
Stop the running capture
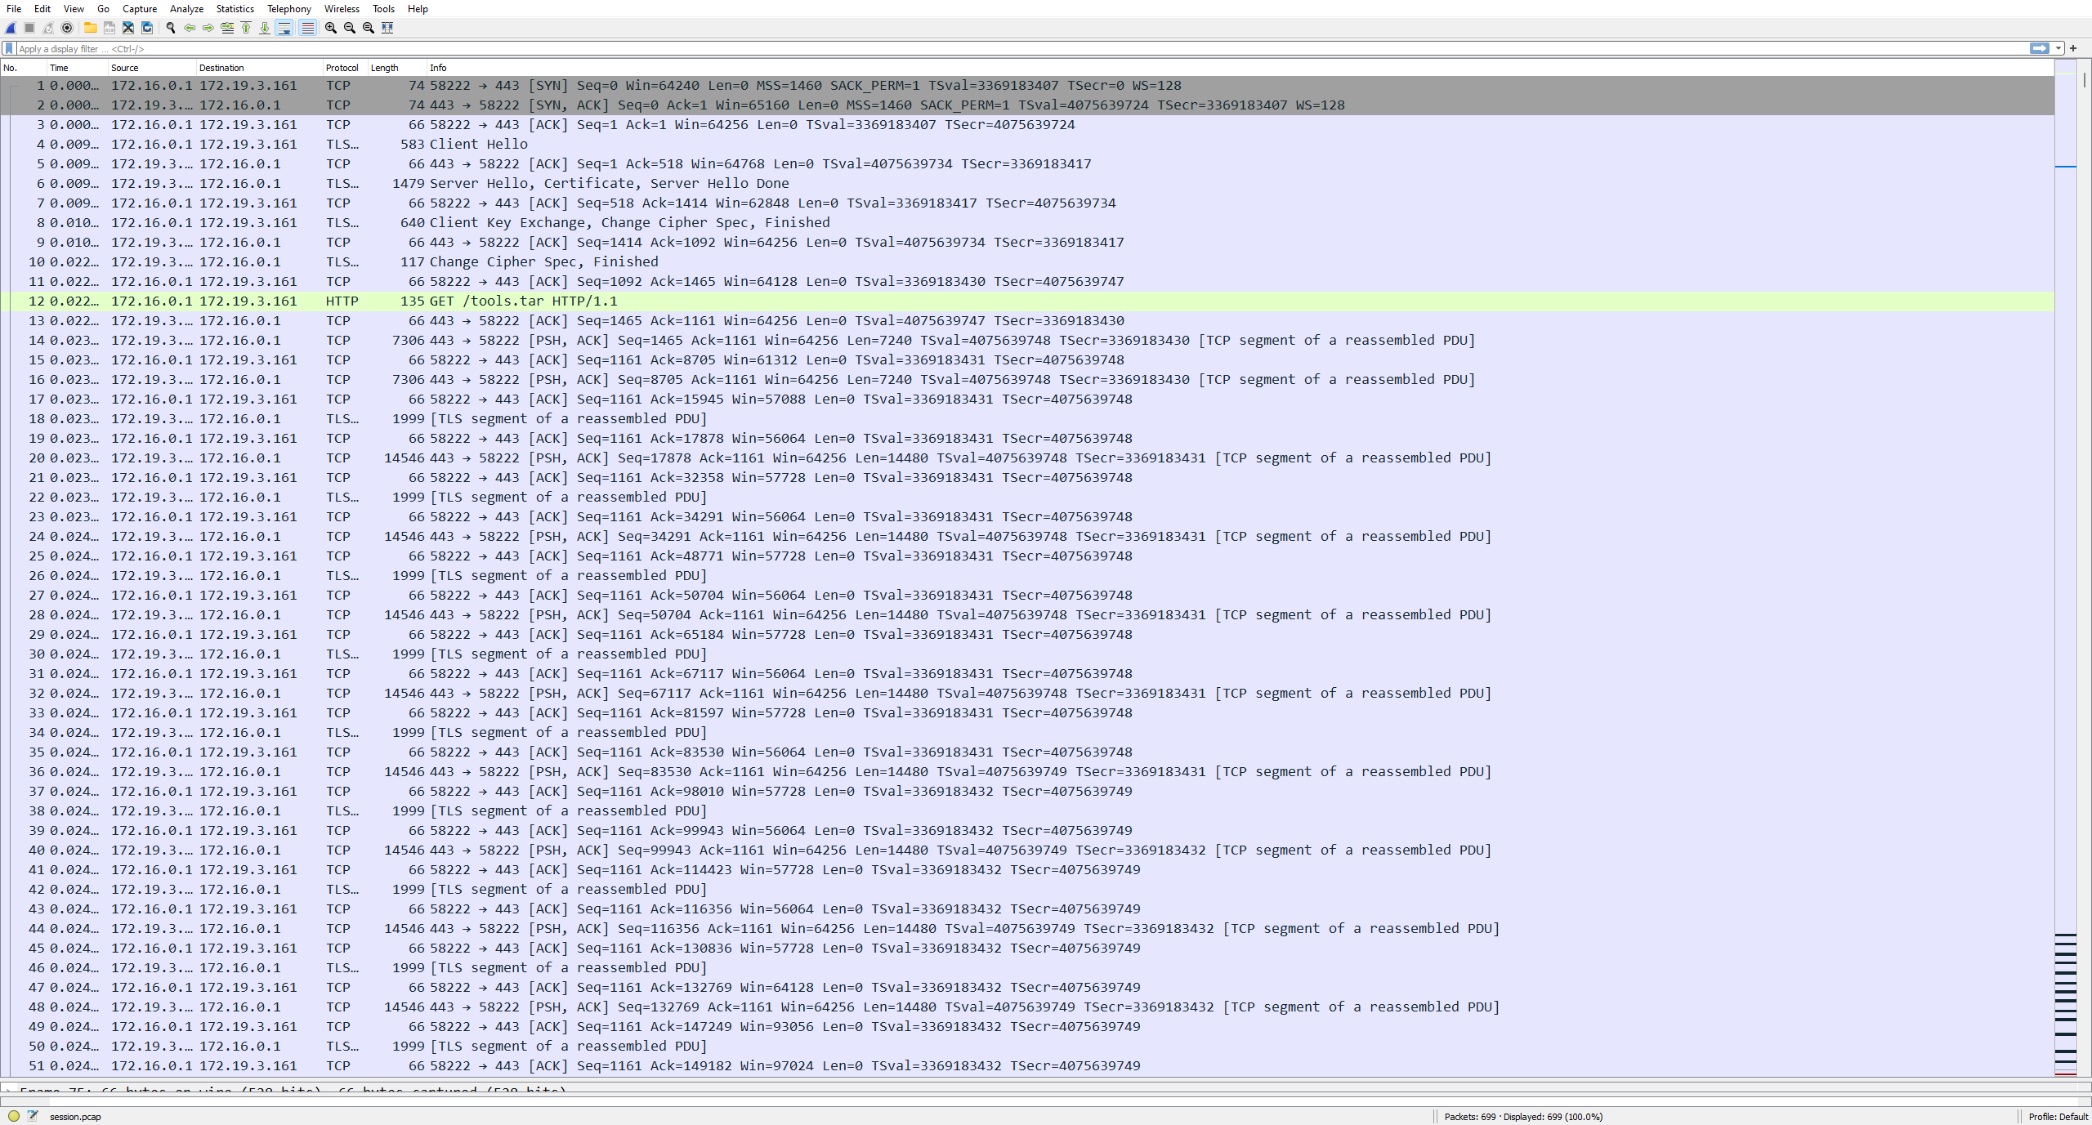[29, 28]
